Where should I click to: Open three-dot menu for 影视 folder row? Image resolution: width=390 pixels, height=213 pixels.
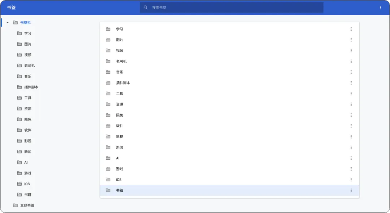pos(351,137)
